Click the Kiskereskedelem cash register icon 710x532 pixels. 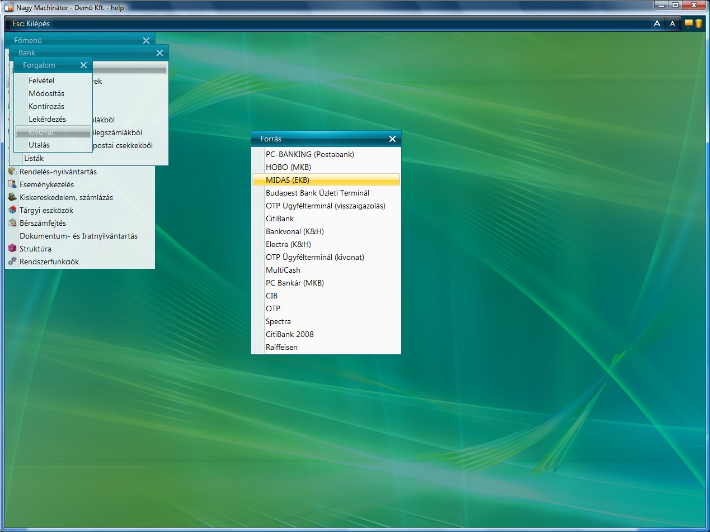[12, 197]
